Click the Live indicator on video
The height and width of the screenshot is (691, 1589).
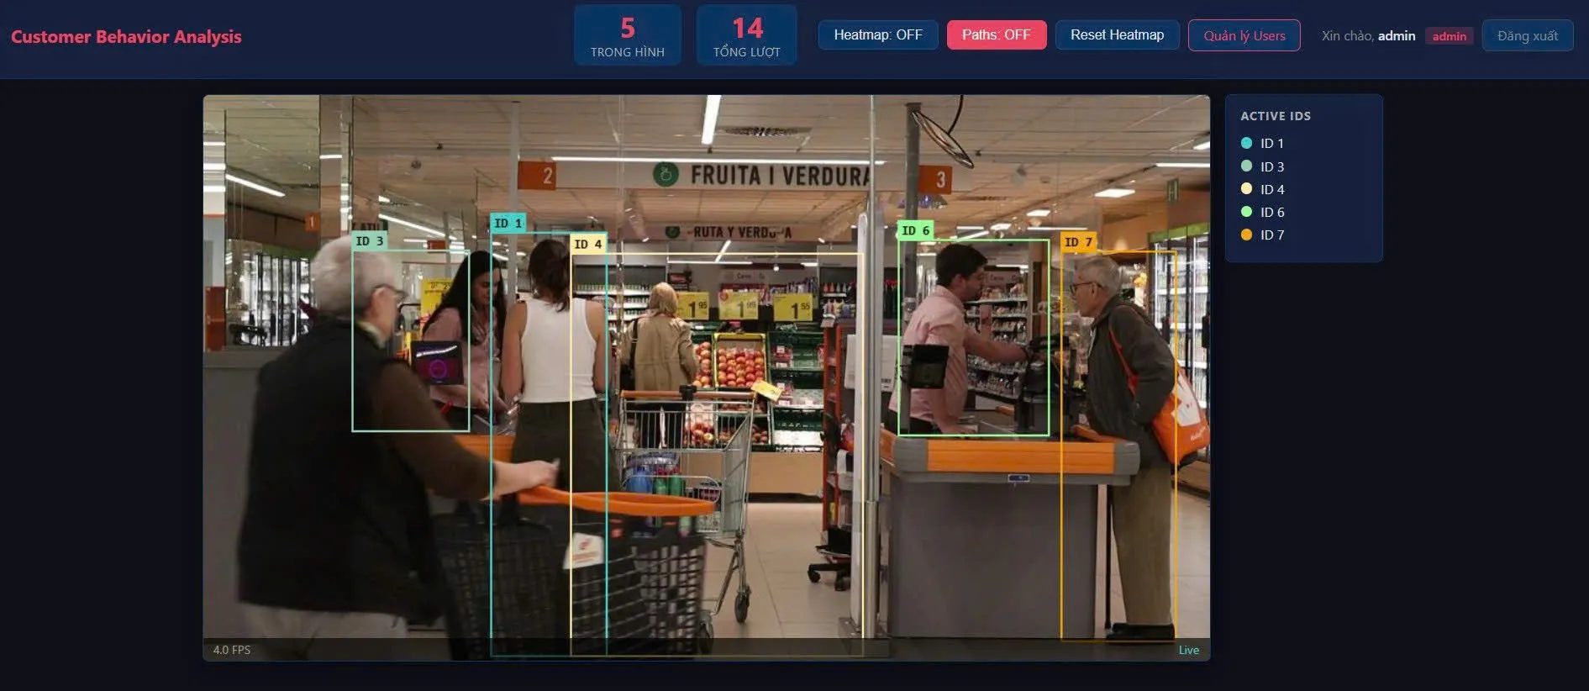[1189, 650]
